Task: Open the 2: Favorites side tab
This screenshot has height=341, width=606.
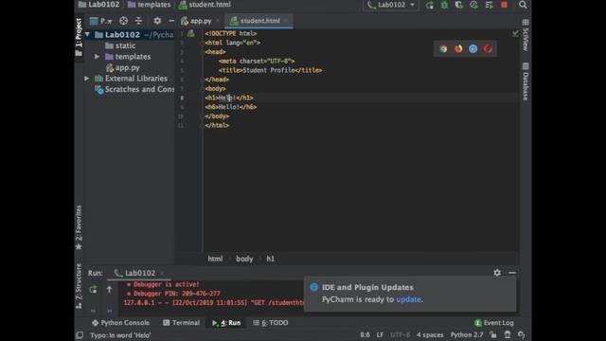Action: [x=79, y=227]
